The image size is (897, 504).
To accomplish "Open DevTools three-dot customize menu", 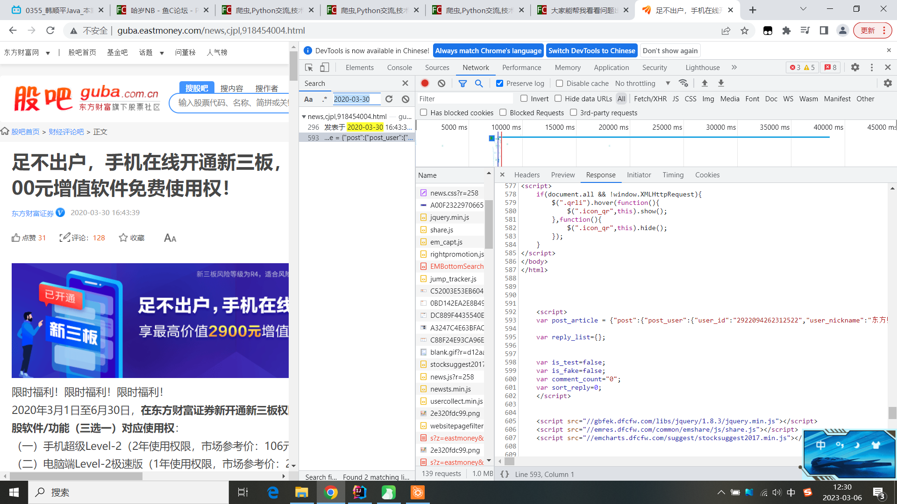I will point(872,67).
